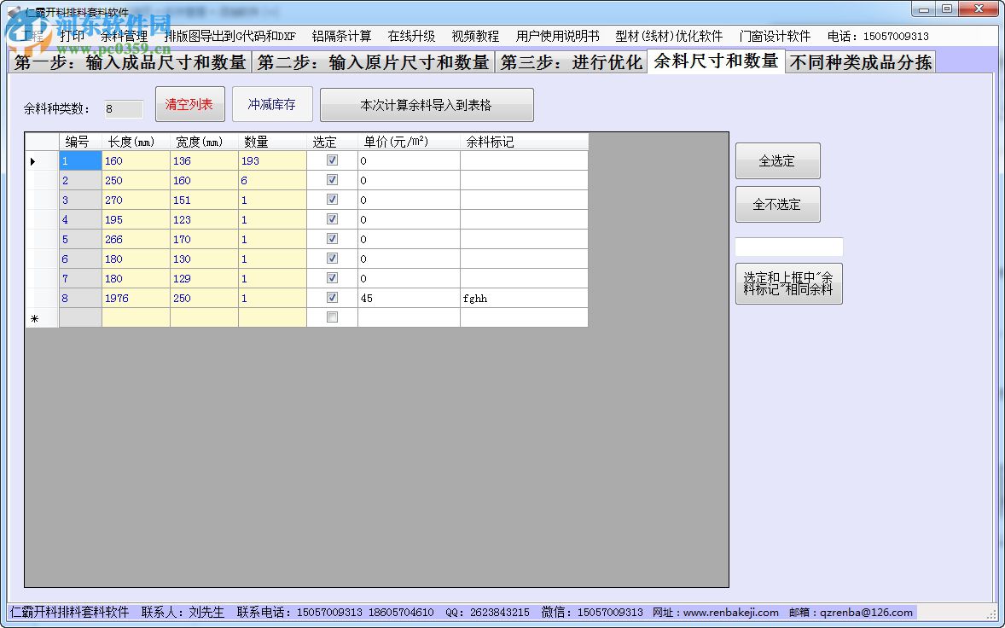This screenshot has width=1005, height=628.
Task: Open the 铝隔条计算 menu
Action: point(344,36)
